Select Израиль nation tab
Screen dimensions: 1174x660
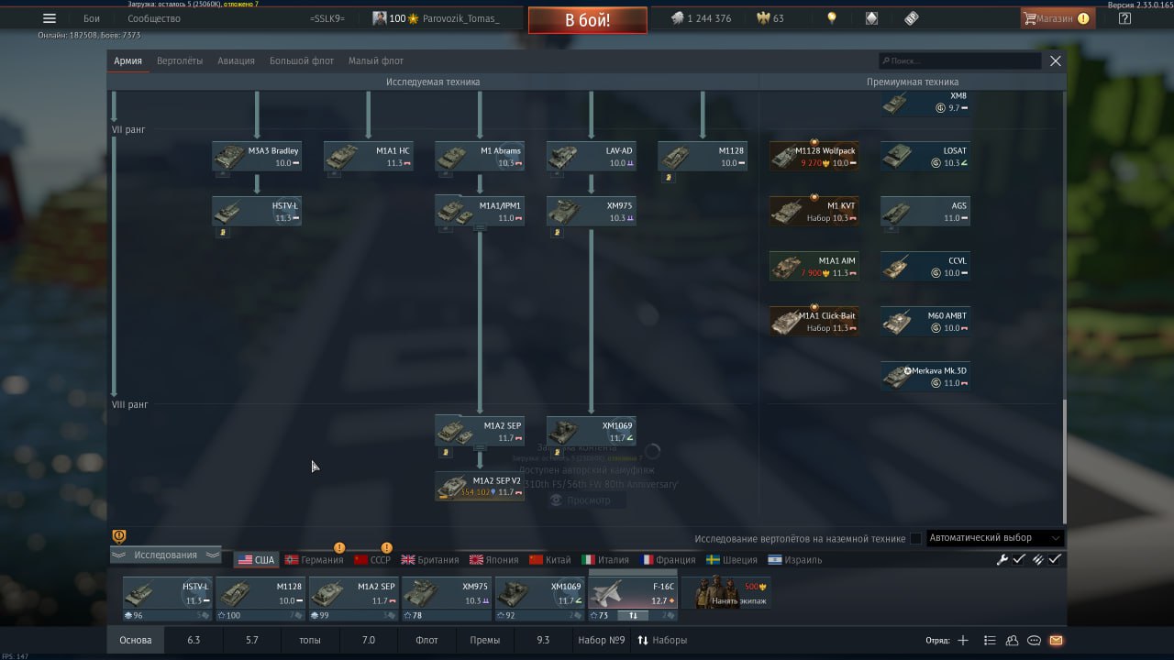click(x=793, y=559)
